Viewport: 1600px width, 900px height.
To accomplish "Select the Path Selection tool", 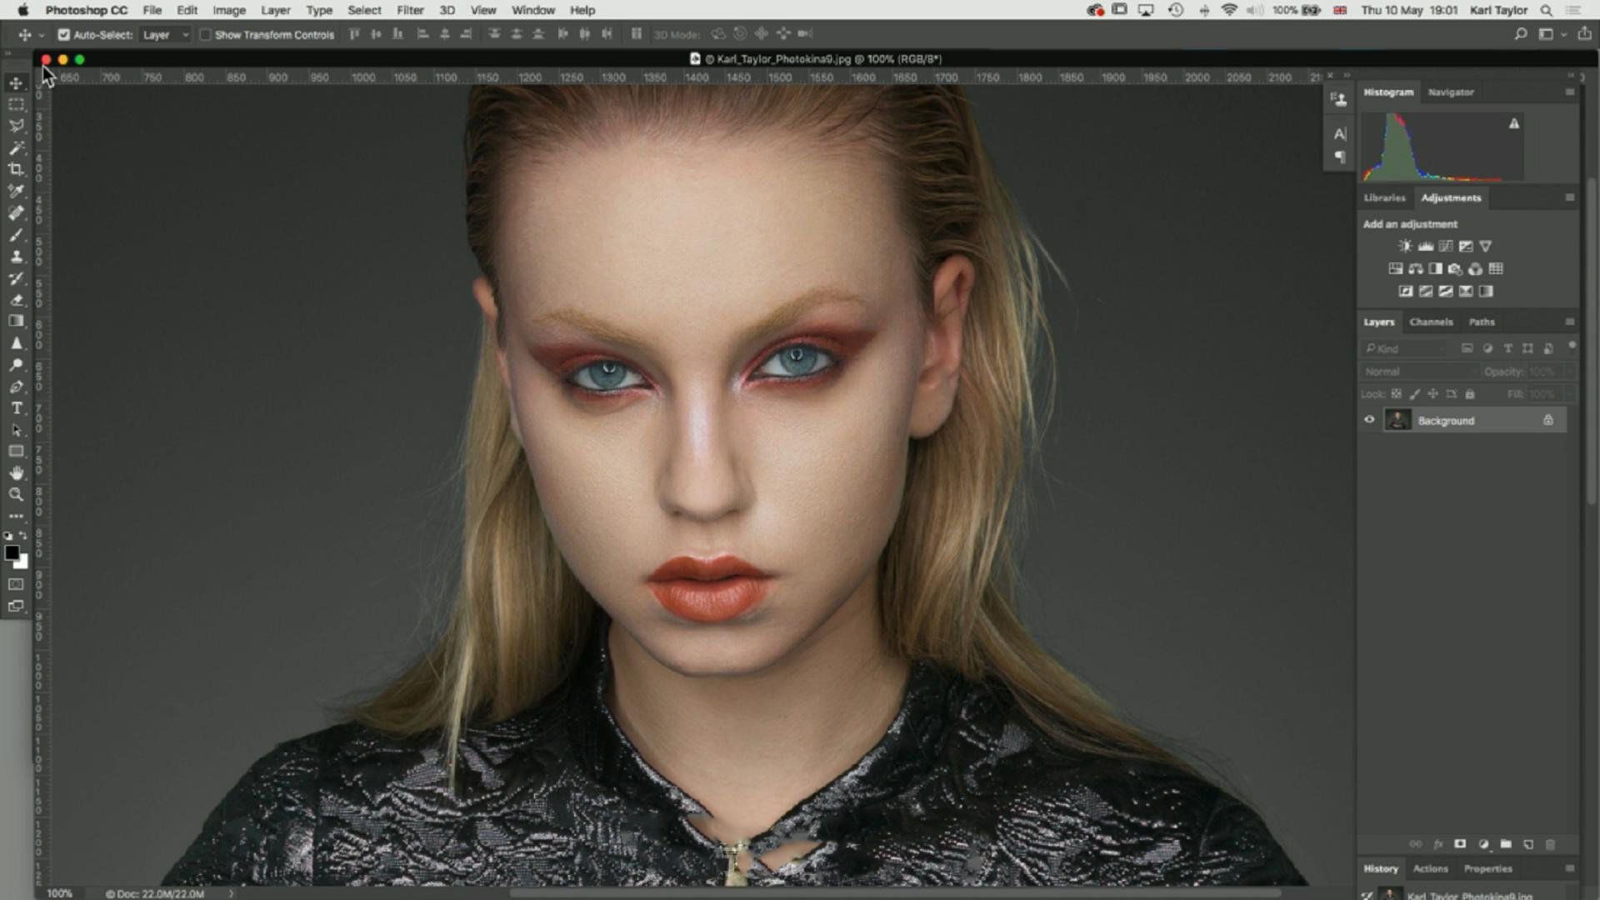I will coord(16,429).
